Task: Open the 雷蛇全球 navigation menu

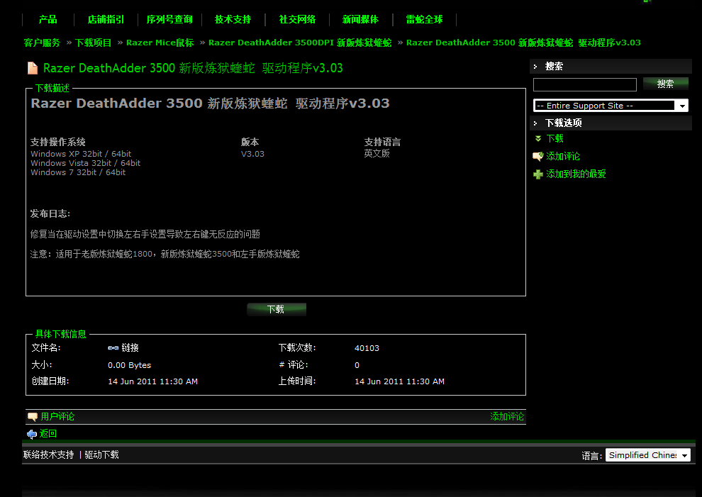Action: click(425, 20)
